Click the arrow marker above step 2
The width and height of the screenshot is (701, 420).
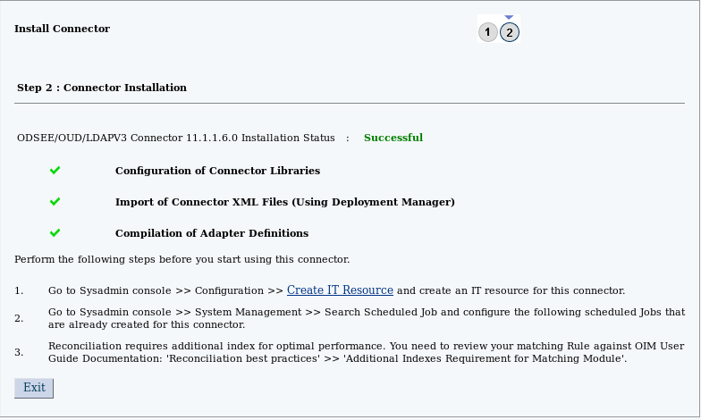point(510,17)
